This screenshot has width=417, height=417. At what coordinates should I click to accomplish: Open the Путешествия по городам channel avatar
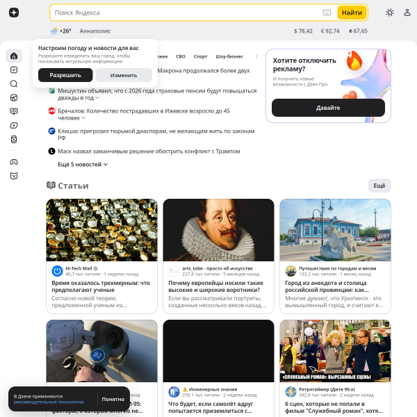[291, 271]
